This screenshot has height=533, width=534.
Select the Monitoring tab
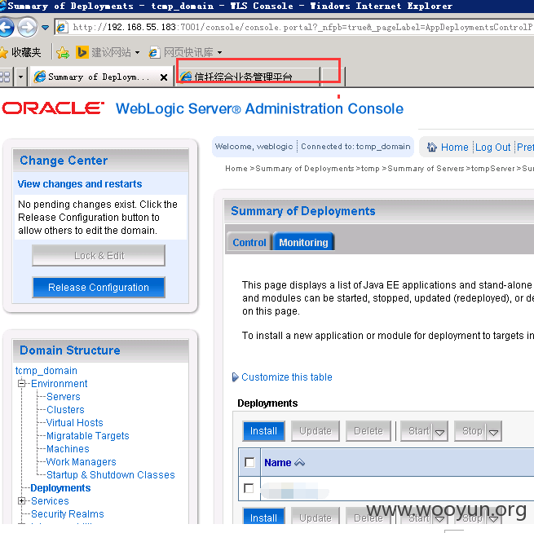tap(303, 242)
